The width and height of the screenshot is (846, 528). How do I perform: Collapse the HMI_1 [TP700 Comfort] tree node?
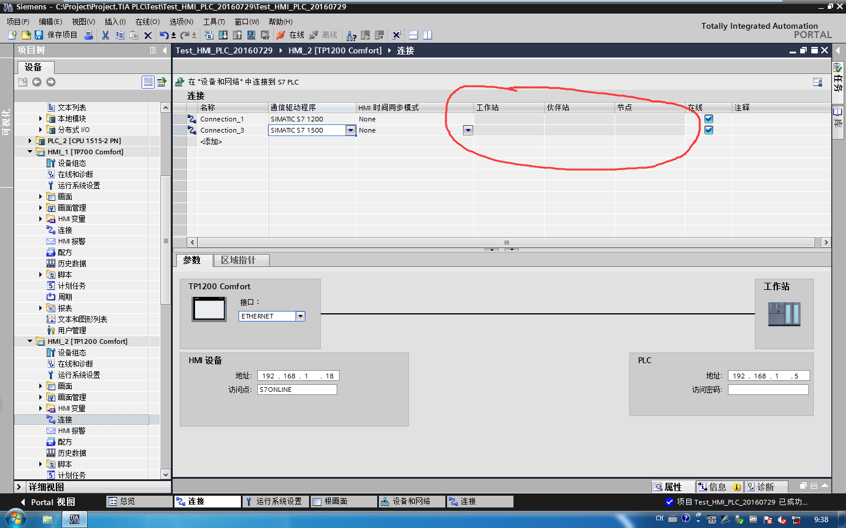tap(30, 152)
